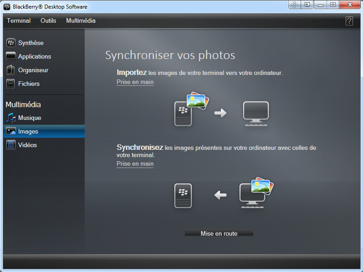Follow the Prise en main link under Synchronisez
Image resolution: width=363 pixels, height=272 pixels.
tap(135, 164)
